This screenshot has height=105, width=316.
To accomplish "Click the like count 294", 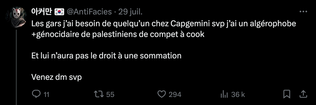I will [175, 95].
